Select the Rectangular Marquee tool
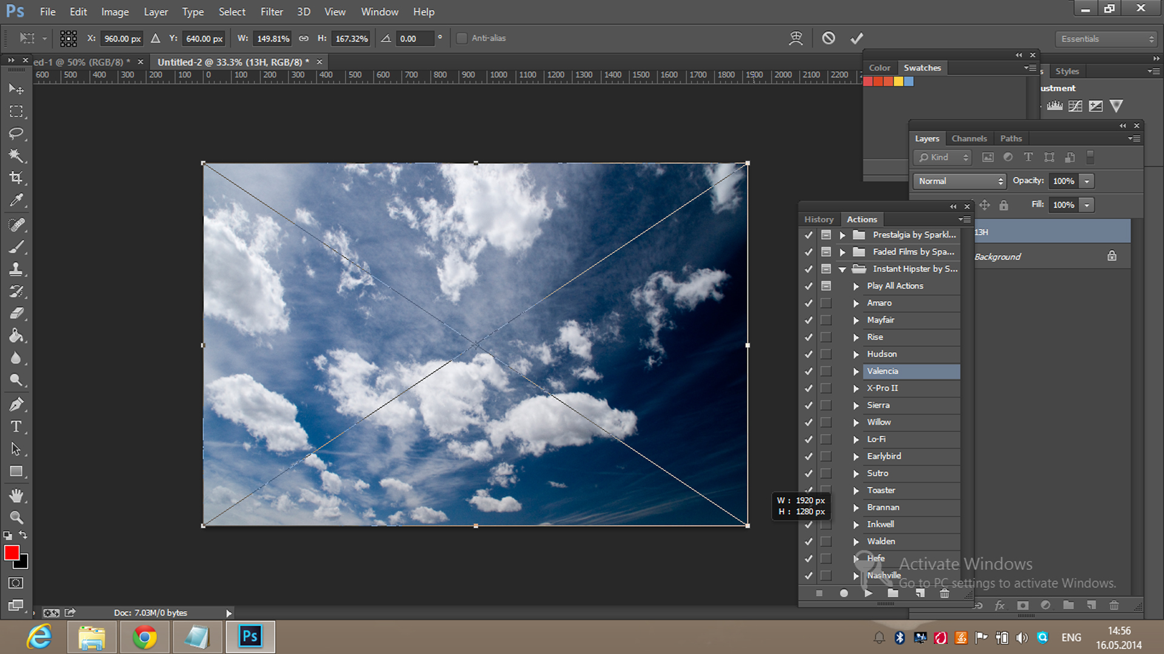Viewport: 1164px width, 654px height. point(16,111)
